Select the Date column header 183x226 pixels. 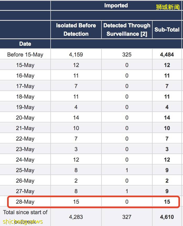pyautogui.click(x=25, y=44)
